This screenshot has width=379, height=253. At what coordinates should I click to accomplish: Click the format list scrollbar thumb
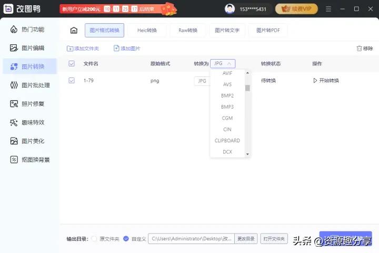tap(247, 88)
